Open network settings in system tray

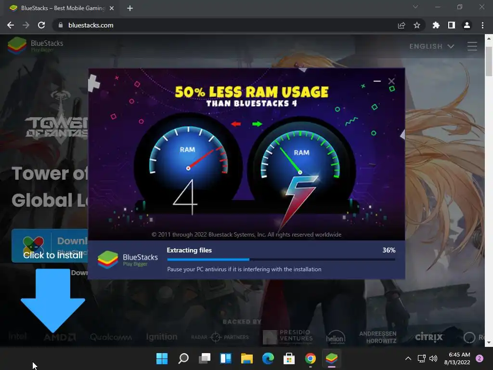(421, 358)
